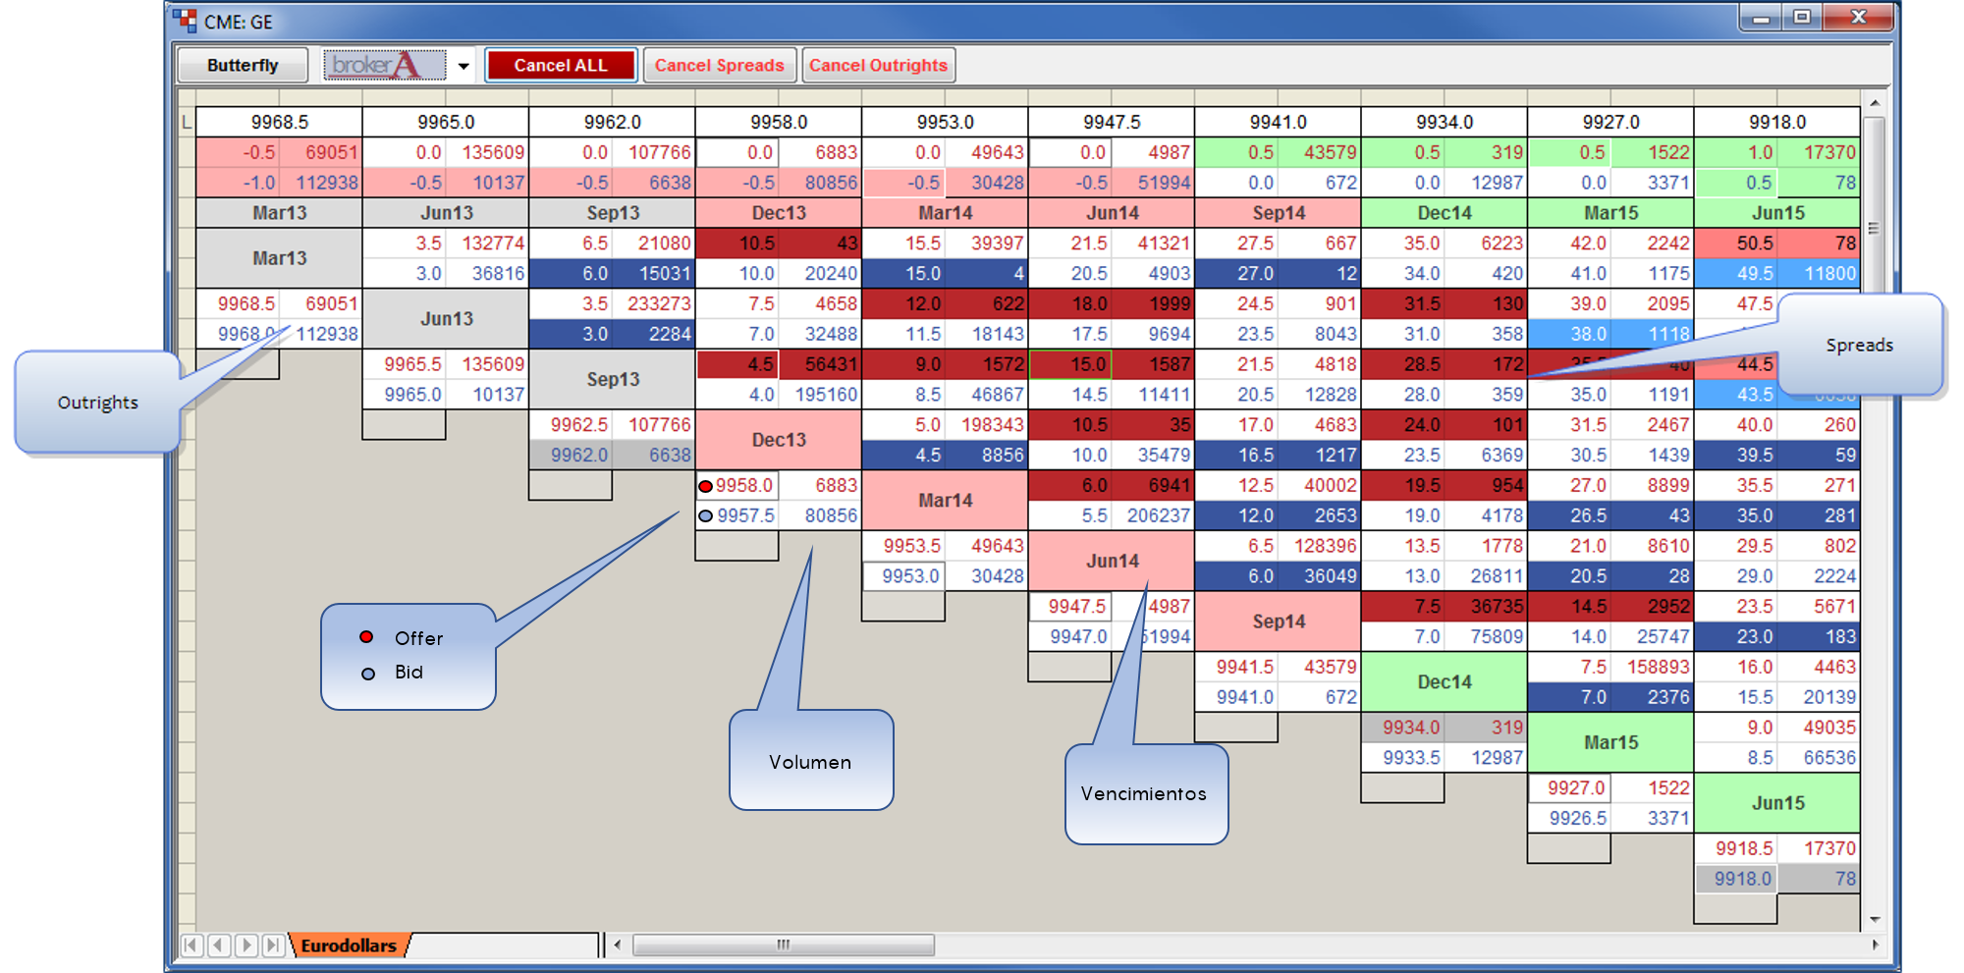The height and width of the screenshot is (973, 1964).
Task: Click the CME: GE window app icon
Action: coord(185,20)
